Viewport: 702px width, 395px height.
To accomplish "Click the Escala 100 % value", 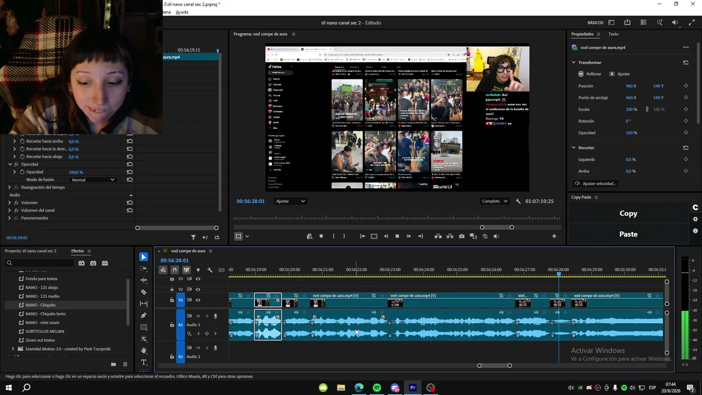I will pyautogui.click(x=631, y=109).
